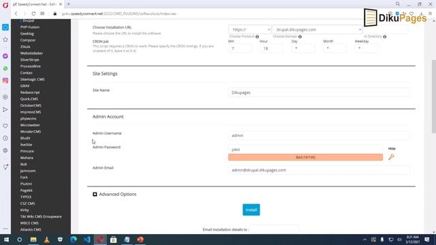Open File Explorer from the taskbar
The image size is (436, 245).
click(x=33, y=240)
